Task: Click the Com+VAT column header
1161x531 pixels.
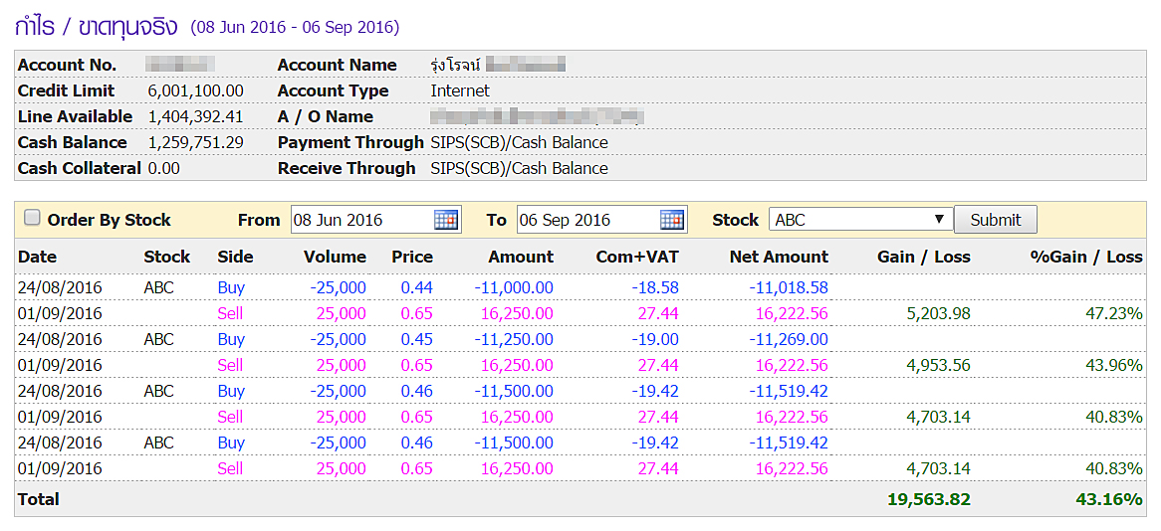Action: [x=637, y=257]
